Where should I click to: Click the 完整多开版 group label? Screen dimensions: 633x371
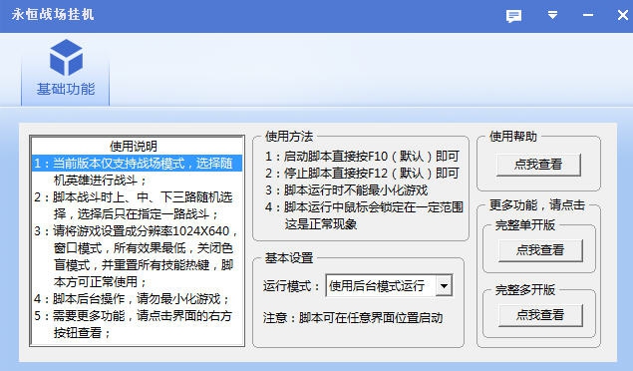pos(525,290)
